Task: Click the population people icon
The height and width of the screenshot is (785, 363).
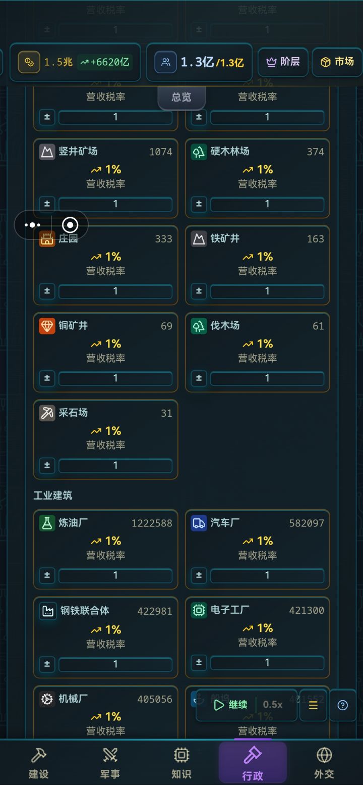Action: pyautogui.click(x=165, y=62)
